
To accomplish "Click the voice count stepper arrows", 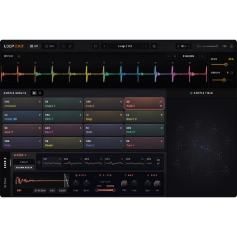I will [189, 46].
